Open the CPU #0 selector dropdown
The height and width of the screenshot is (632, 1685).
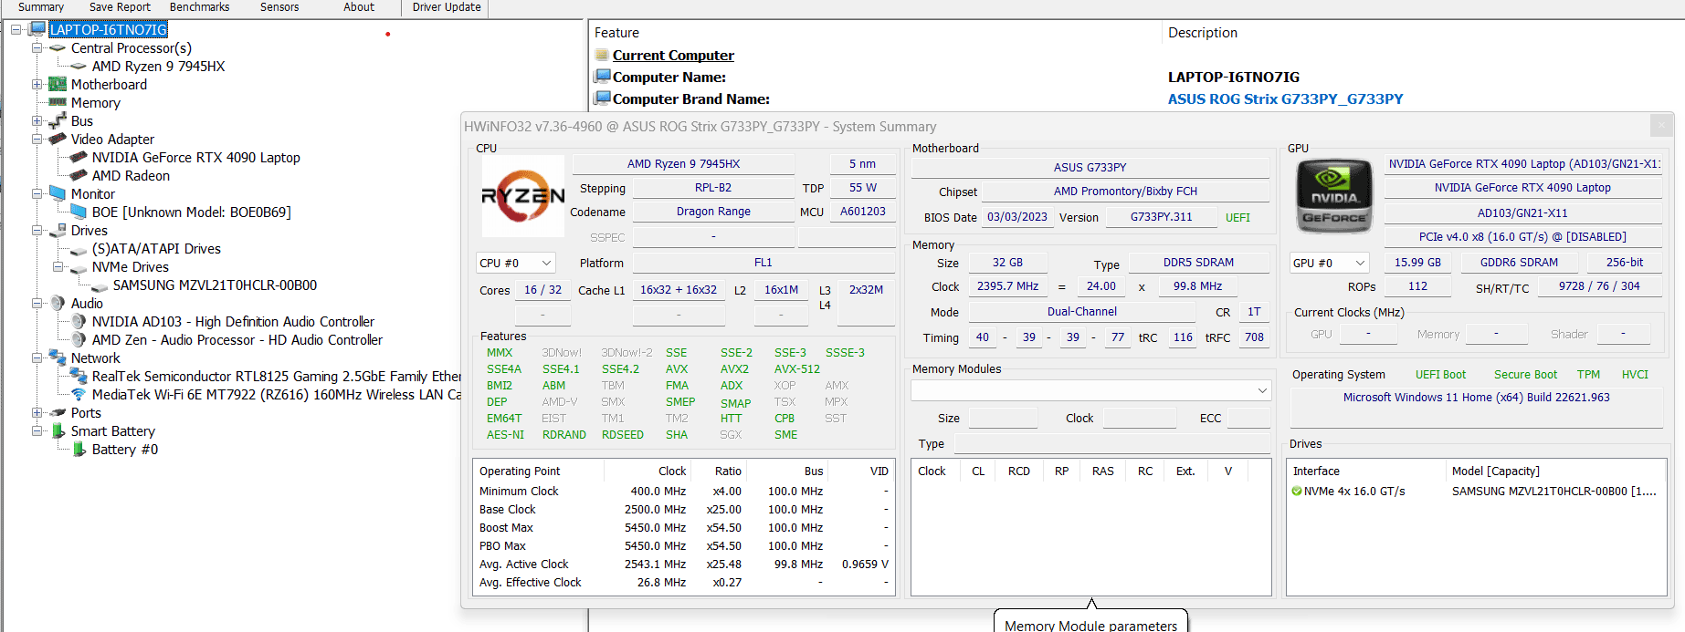point(516,263)
